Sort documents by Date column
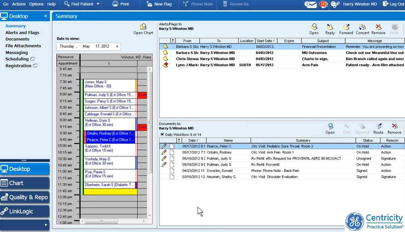 [x=193, y=140]
